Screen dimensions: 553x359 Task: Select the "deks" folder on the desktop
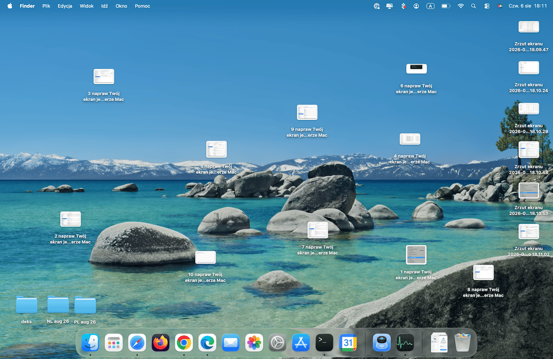click(x=26, y=305)
